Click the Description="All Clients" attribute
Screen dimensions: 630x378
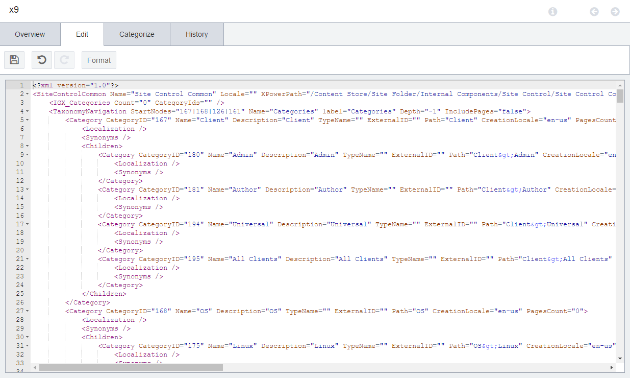point(337,259)
